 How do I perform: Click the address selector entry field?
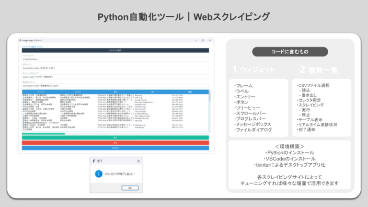coord(115,68)
